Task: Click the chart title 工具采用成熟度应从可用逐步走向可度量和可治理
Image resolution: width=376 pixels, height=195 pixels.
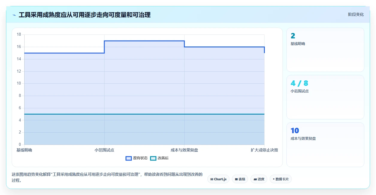Action: click(84, 15)
